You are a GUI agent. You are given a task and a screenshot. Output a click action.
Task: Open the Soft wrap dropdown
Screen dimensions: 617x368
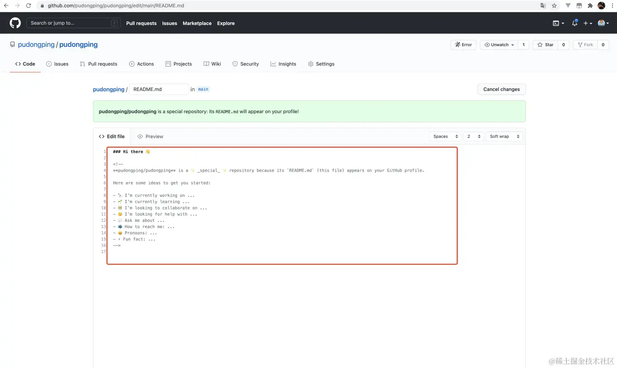[x=503, y=136]
